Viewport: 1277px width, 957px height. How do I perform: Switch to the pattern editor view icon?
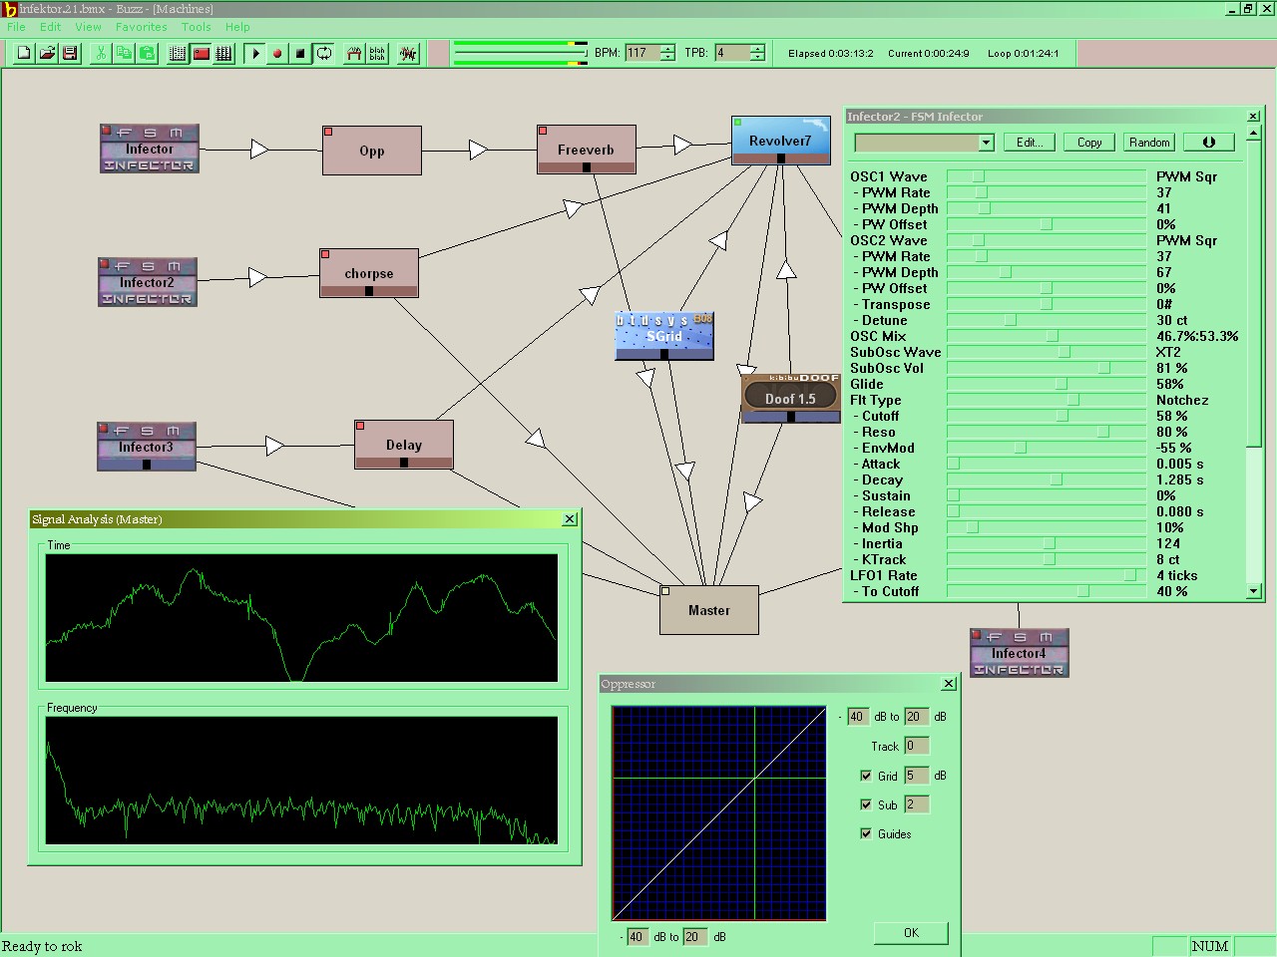tap(178, 53)
